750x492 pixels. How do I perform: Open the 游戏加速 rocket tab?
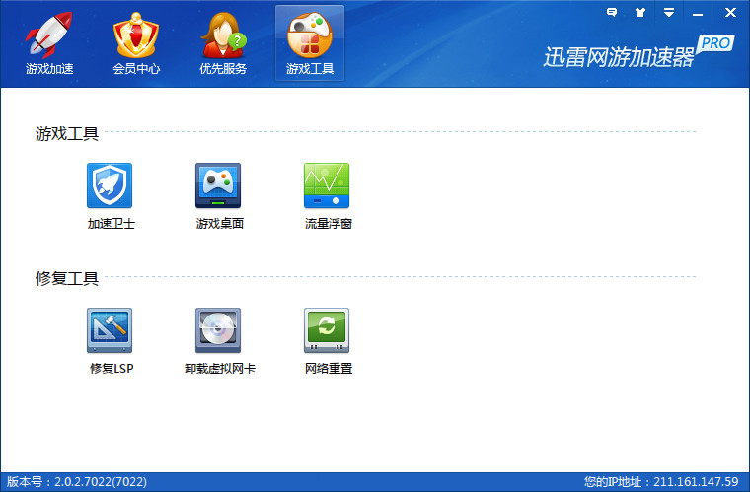[49, 44]
